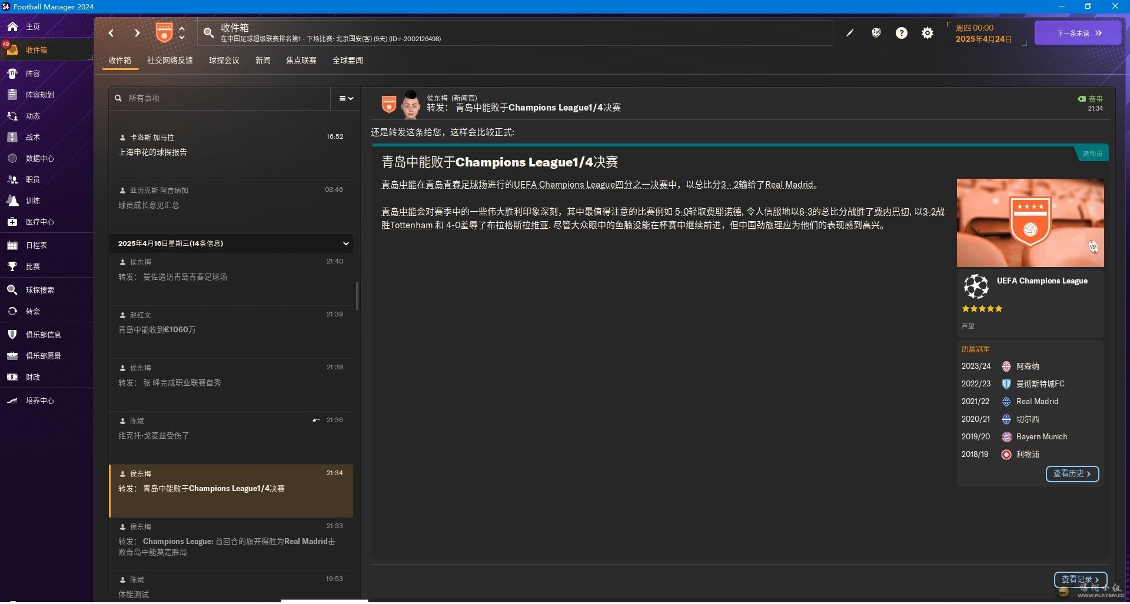Viewport: 1130px width, 604px height.
Task: Open 球探搜索 scouting magnifier icon
Action: pos(12,290)
